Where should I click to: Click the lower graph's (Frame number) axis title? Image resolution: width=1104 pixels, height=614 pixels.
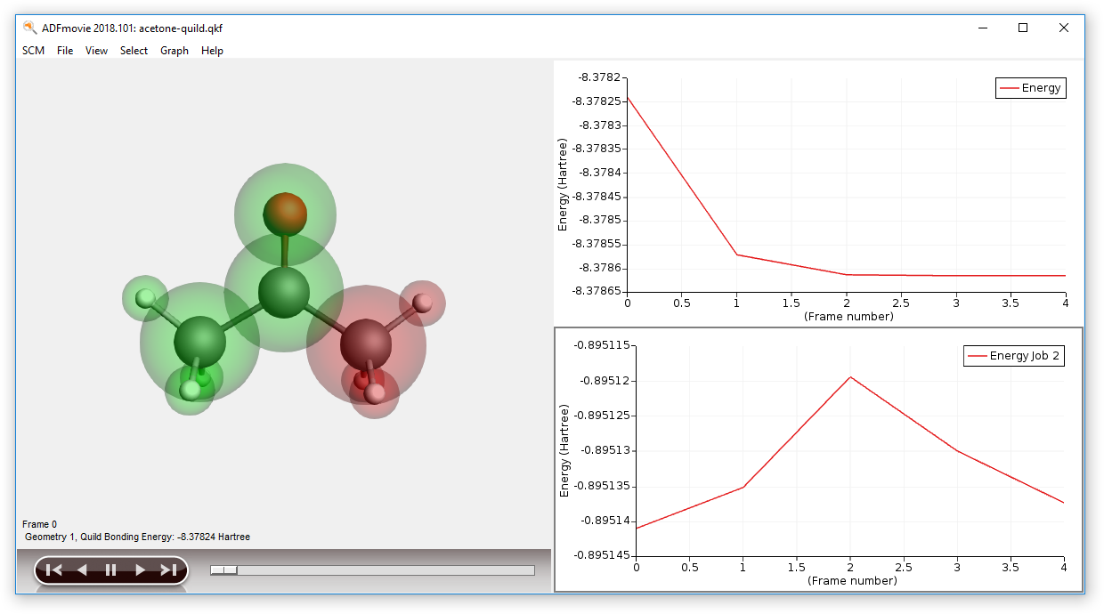(851, 580)
